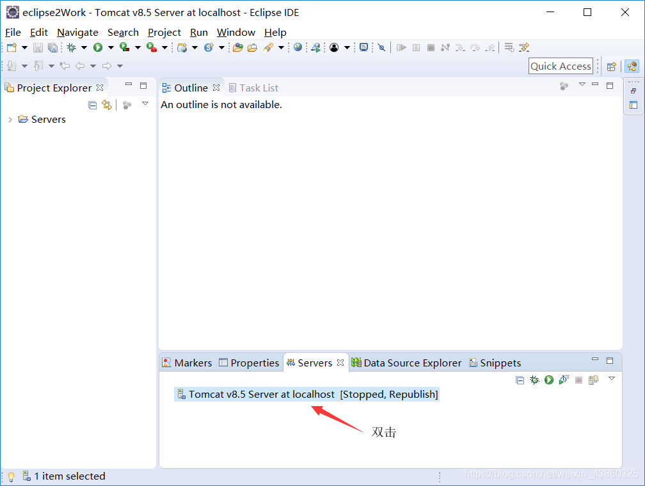Open the Debug dropdown arrow in main toolbar

pos(84,48)
